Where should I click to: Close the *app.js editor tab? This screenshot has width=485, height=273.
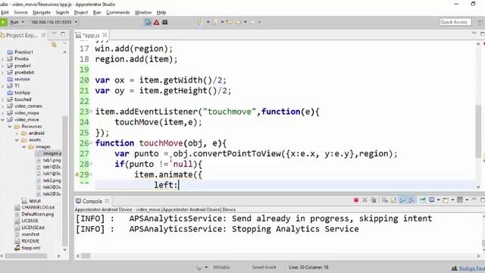click(105, 35)
